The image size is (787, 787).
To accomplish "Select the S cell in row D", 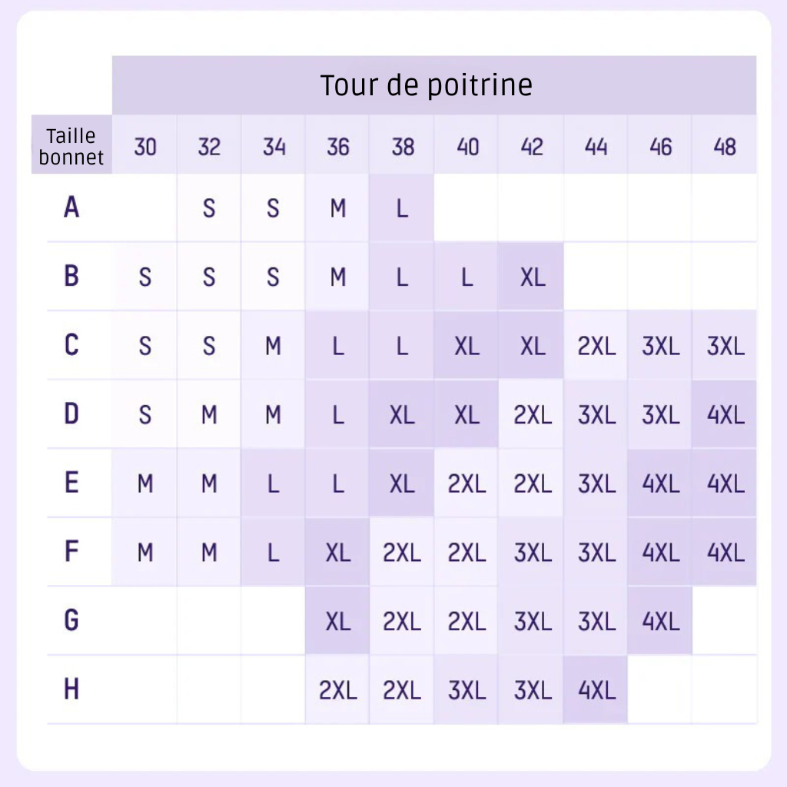I will click(x=145, y=415).
